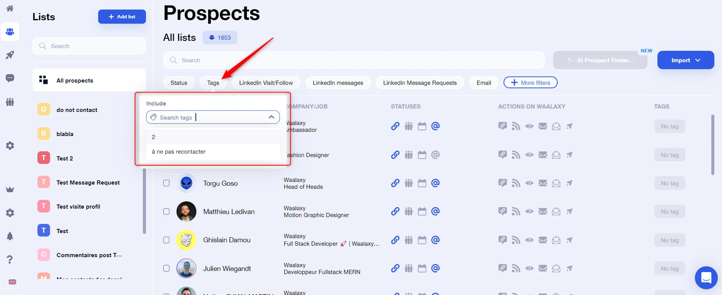Click the email @ status icon for Matthieu Ledivan
Viewport: 722px width, 295px height.
(435, 211)
